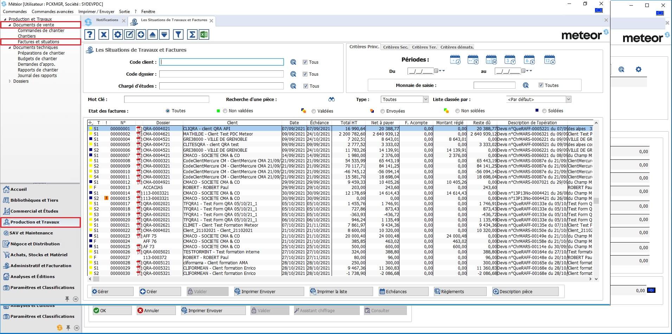Click the binoculars search-piece icon
The image size is (672, 334).
pos(332,100)
